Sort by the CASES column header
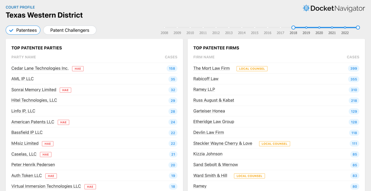371x191 pixels. (x=172, y=57)
